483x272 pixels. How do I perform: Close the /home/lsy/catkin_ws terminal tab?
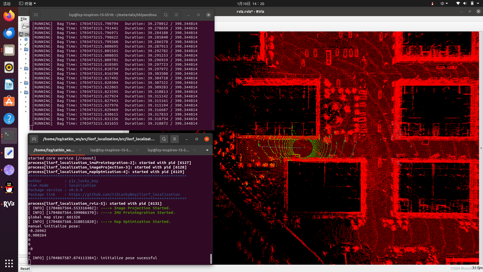click(x=80, y=150)
